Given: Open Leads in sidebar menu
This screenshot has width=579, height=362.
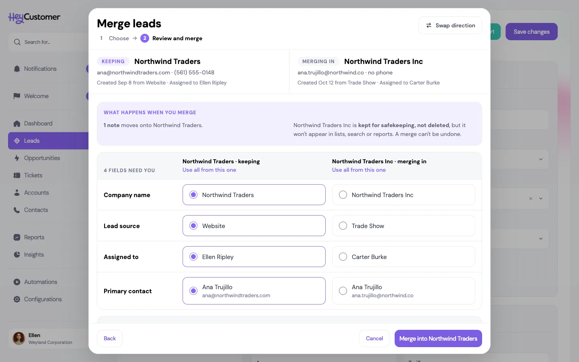Looking at the screenshot, I should tap(48, 141).
